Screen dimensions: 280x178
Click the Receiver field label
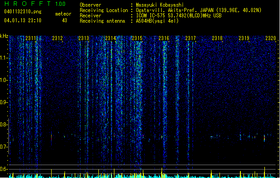90,16
